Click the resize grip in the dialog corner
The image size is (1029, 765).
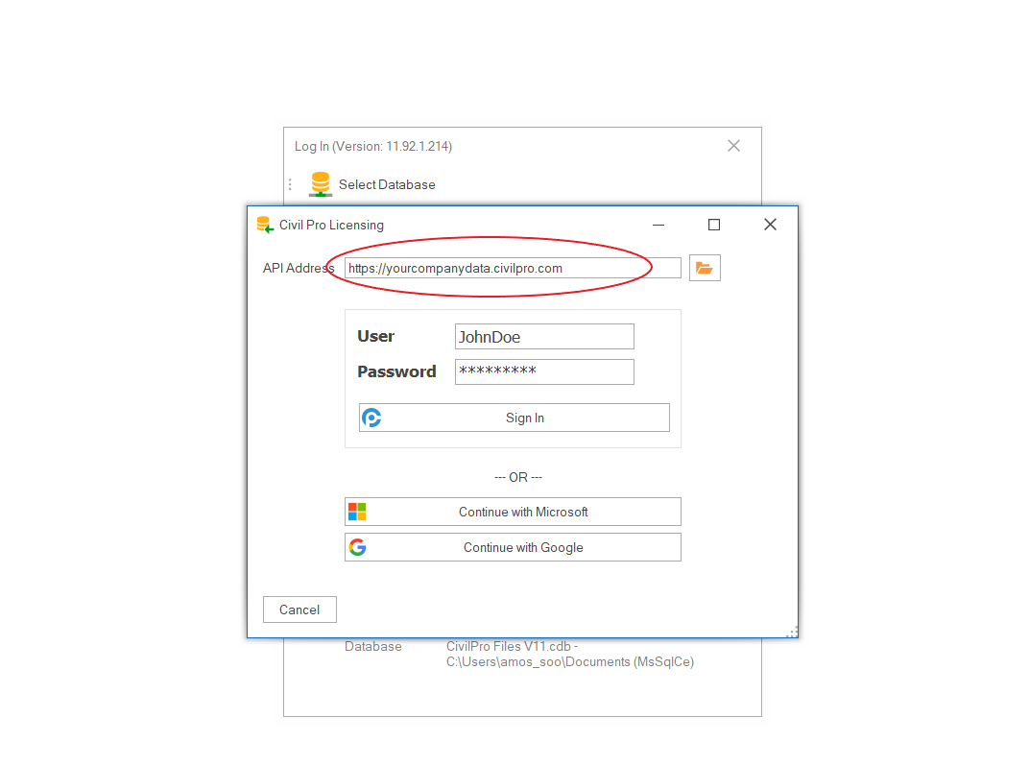coord(792,632)
